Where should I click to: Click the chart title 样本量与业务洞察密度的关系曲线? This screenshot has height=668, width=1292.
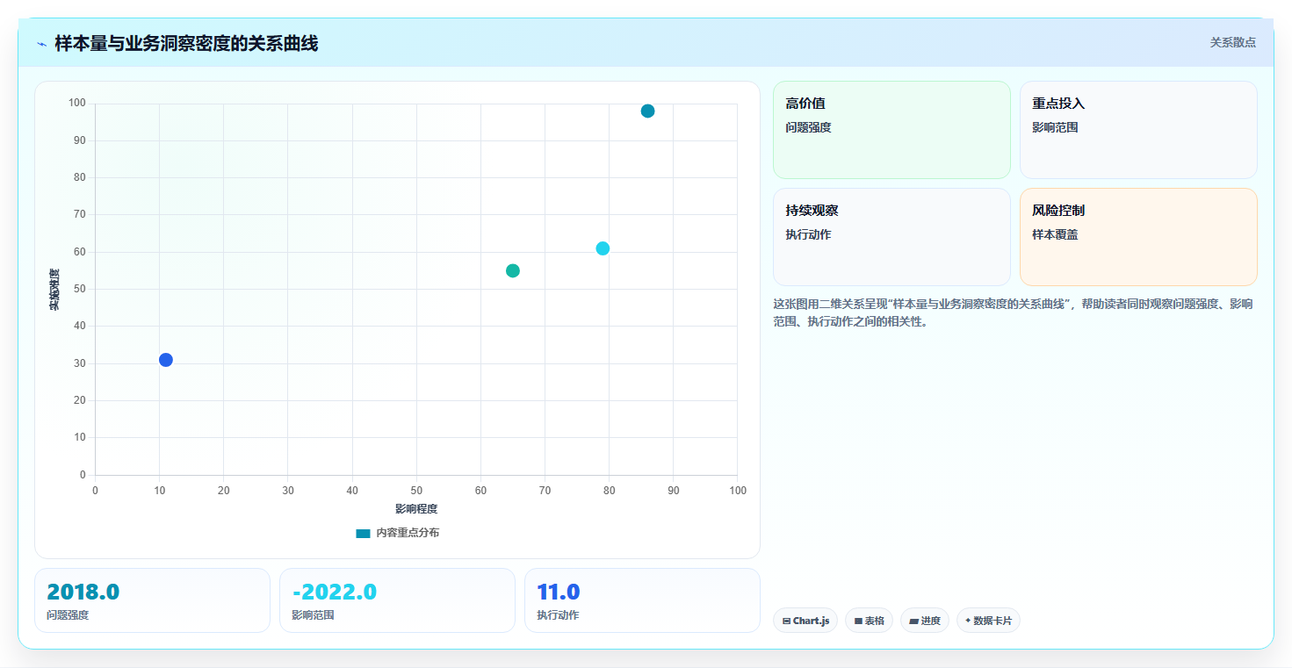[x=186, y=44]
